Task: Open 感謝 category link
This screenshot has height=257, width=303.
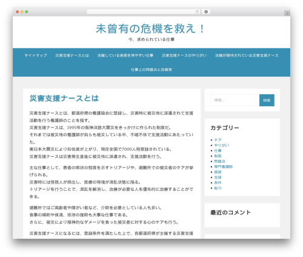Action: [218, 172]
